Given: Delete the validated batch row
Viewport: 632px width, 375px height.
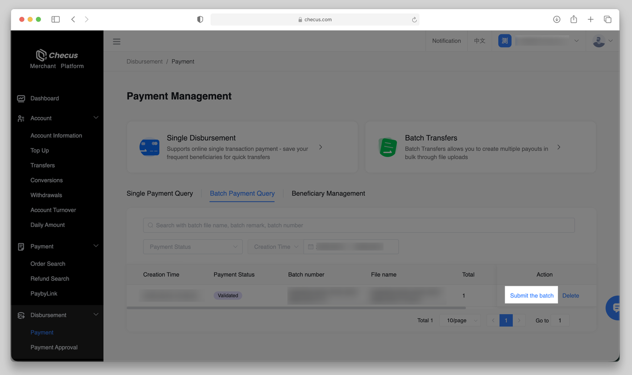Looking at the screenshot, I should click(x=570, y=296).
